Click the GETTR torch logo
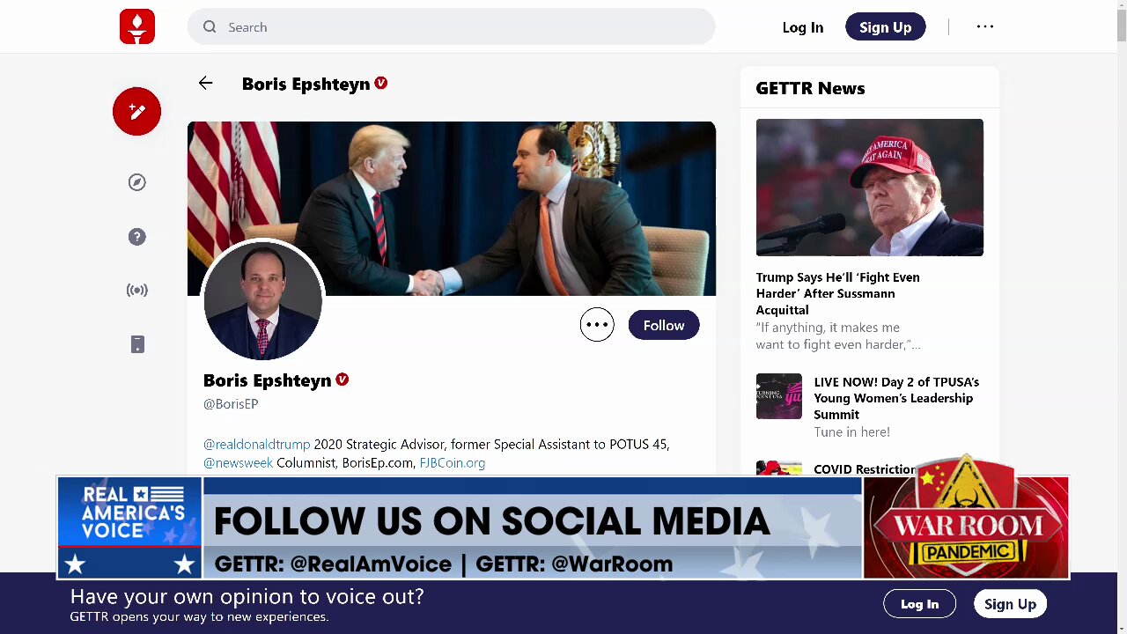The image size is (1127, 634). click(136, 26)
